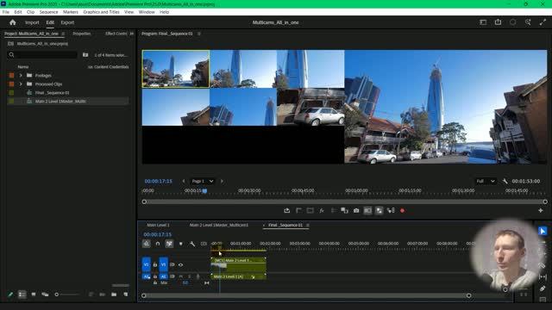This screenshot has width=552, height=310.
Task: Open the Graphics and Titles menu
Action: 101,12
